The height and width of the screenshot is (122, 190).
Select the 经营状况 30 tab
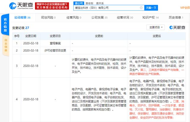coord(125,17)
